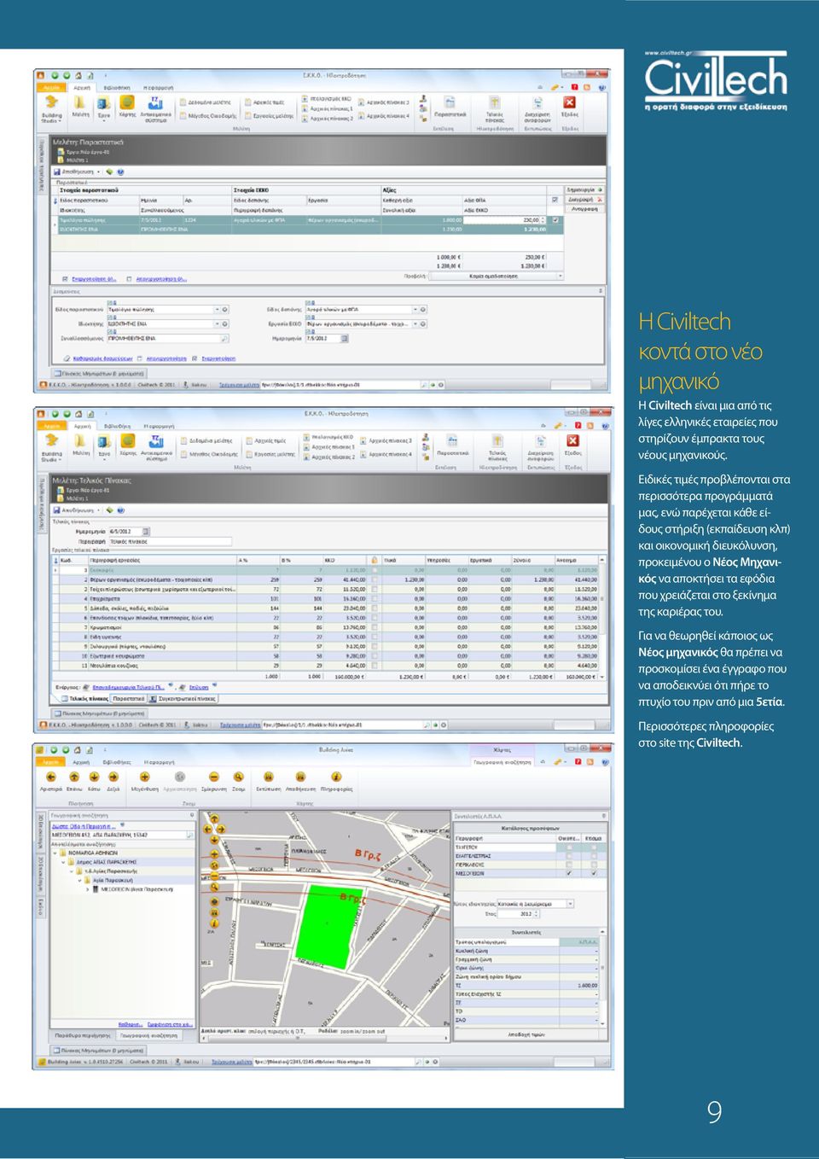Click Αντιγραφή button in top Παραστατικά window
The image size is (819, 1159).
(584, 208)
